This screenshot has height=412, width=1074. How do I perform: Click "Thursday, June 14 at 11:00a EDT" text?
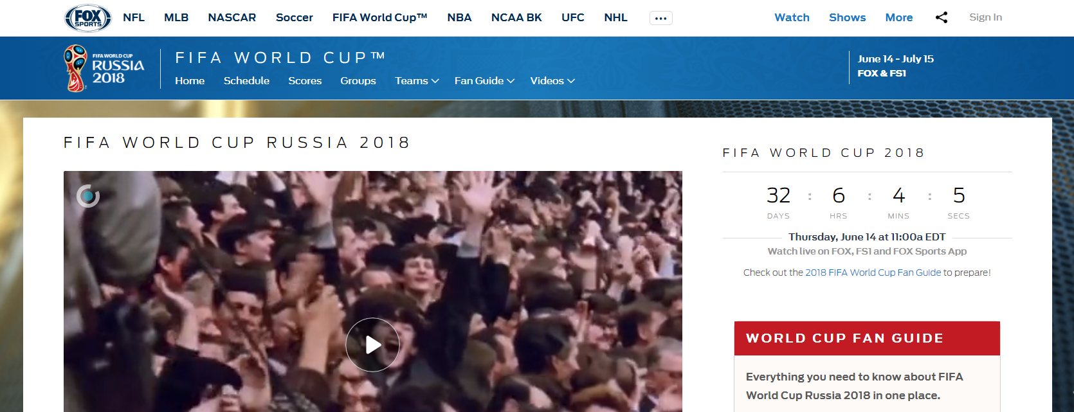867,237
